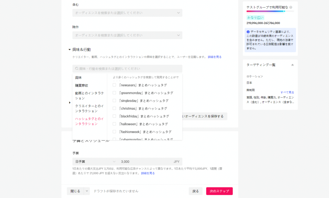Click the 次のステップ button
The height and width of the screenshot is (198, 329).
[219, 191]
